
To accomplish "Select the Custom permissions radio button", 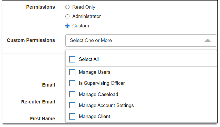I will [x=67, y=26].
